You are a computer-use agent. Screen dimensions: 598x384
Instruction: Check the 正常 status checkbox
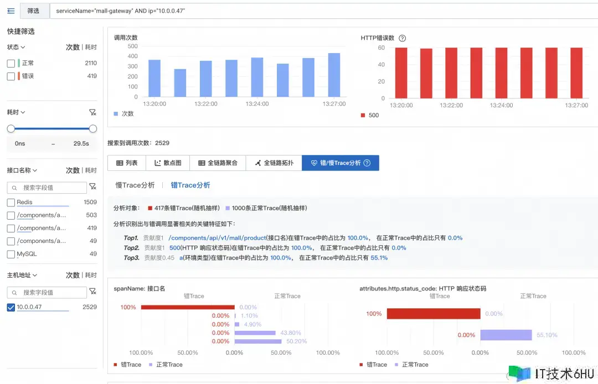pyautogui.click(x=11, y=64)
